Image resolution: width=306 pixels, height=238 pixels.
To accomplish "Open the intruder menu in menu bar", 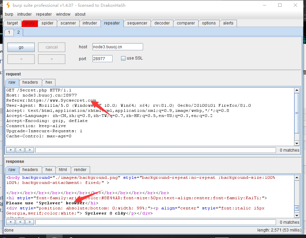I will click(x=24, y=14).
